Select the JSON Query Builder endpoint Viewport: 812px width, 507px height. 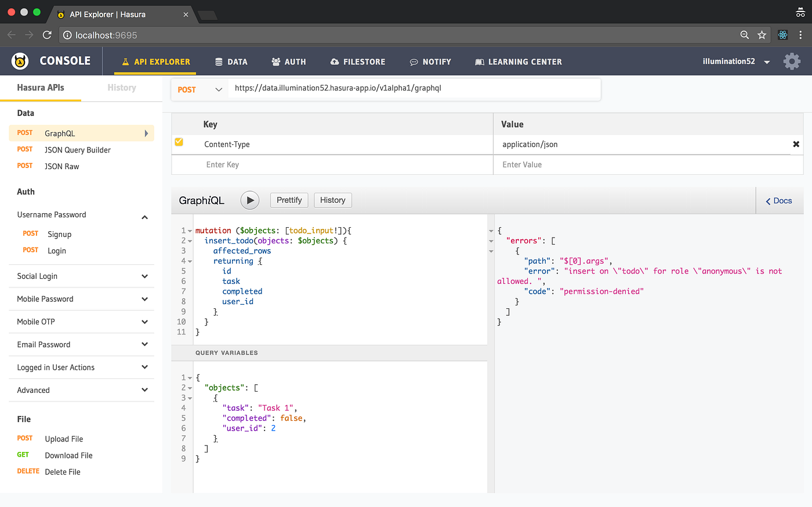click(x=78, y=149)
